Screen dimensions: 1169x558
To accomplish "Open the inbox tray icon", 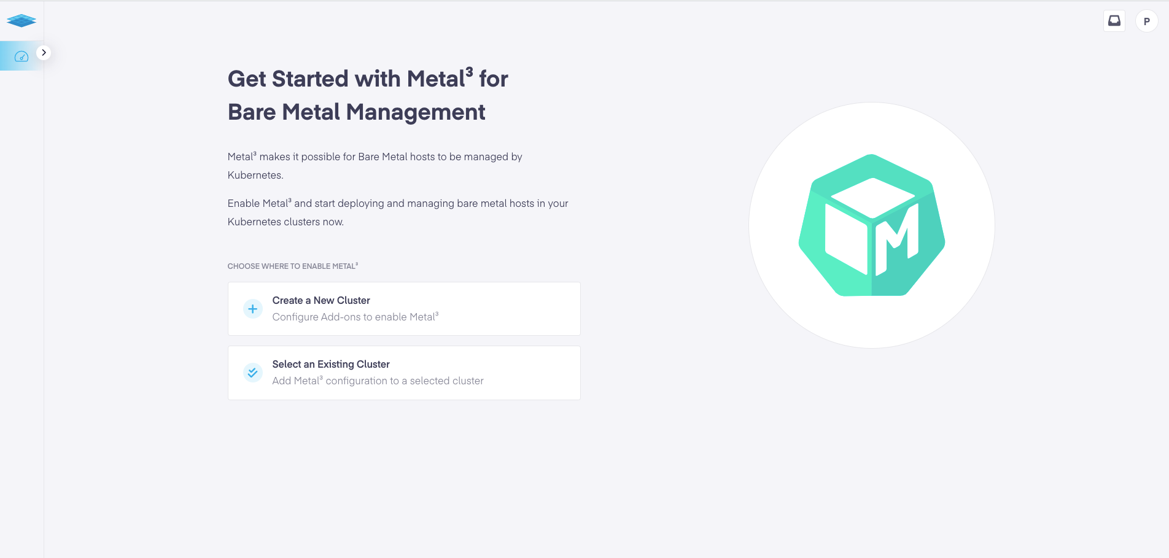I will coord(1114,21).
